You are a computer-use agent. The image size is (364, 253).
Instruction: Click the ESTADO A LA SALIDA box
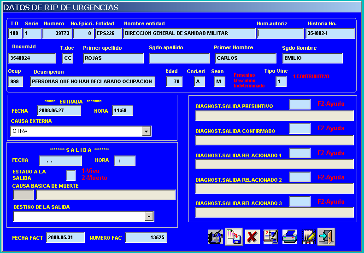[71, 175]
